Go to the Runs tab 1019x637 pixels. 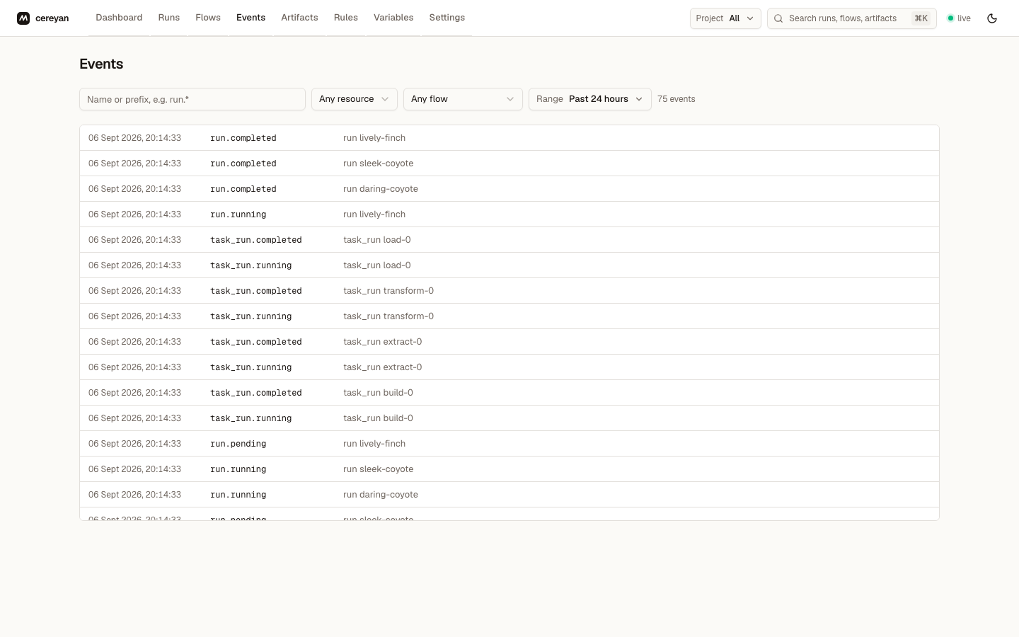coord(169,18)
